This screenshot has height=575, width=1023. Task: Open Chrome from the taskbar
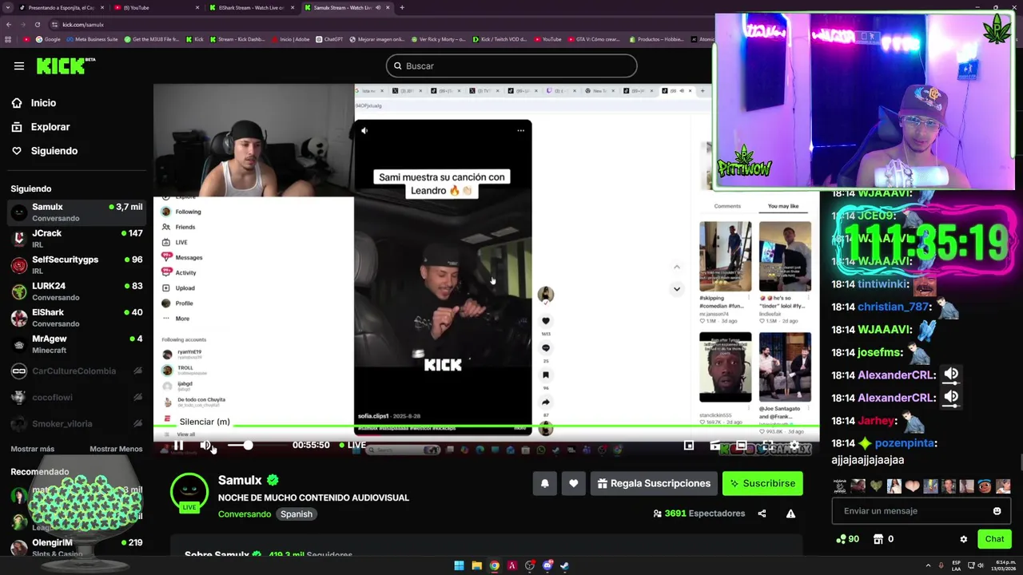pyautogui.click(x=495, y=565)
